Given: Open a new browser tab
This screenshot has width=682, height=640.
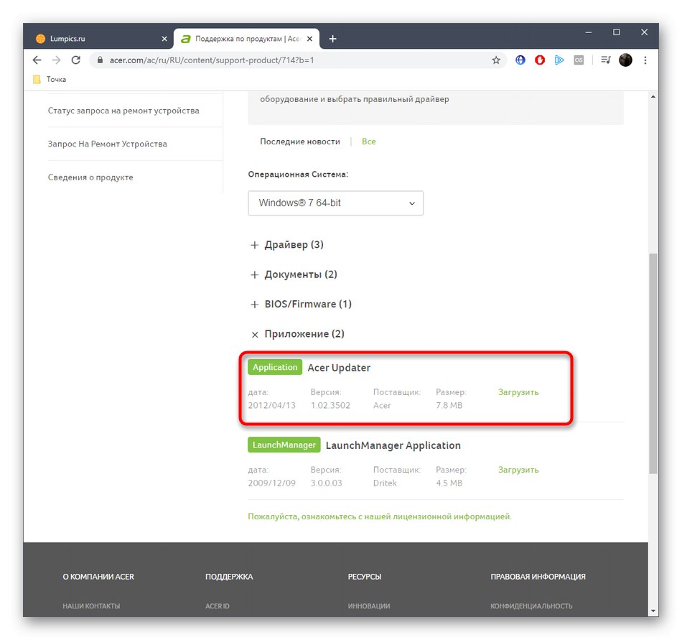Looking at the screenshot, I should [x=332, y=39].
